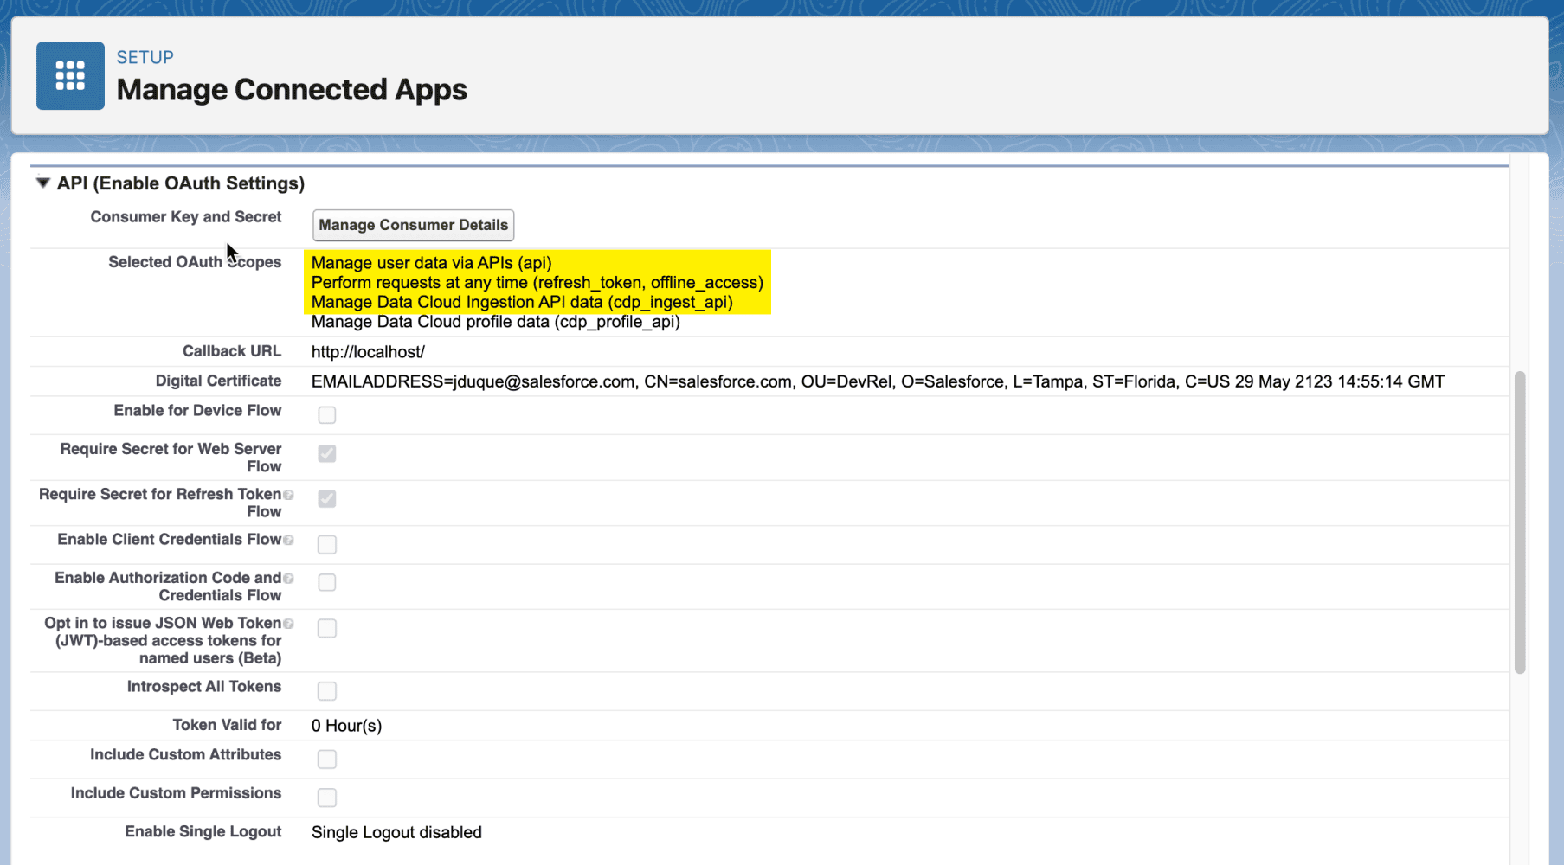
Task: Click the vertical scrollbar thumb
Action: tap(1520, 522)
